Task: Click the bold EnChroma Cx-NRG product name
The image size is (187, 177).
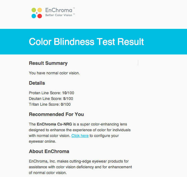Action: [54, 124]
